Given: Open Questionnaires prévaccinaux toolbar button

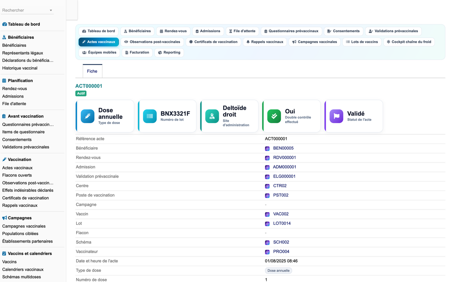Looking at the screenshot, I should pos(291,31).
